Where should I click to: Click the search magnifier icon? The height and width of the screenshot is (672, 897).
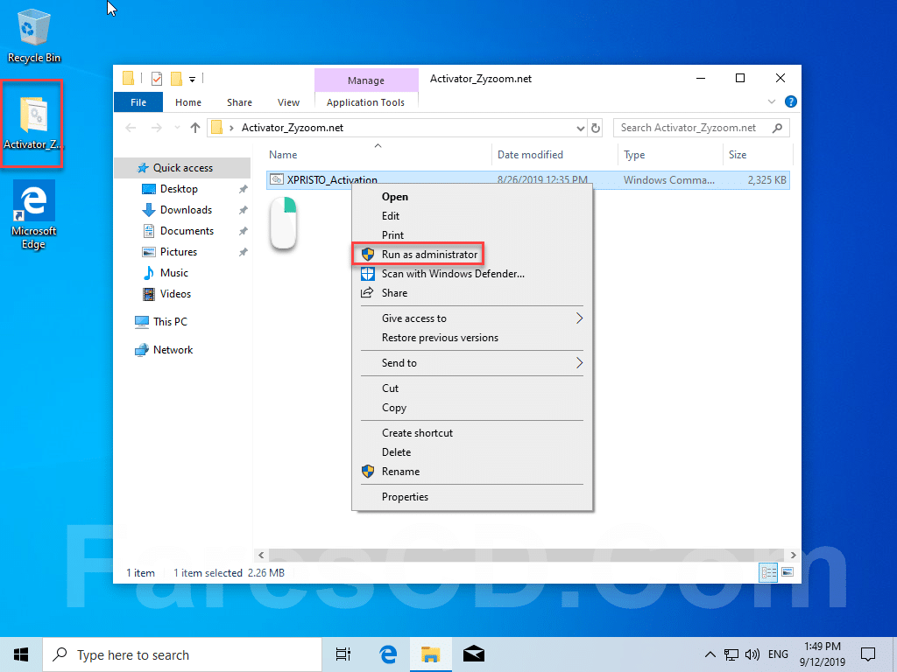click(x=777, y=128)
